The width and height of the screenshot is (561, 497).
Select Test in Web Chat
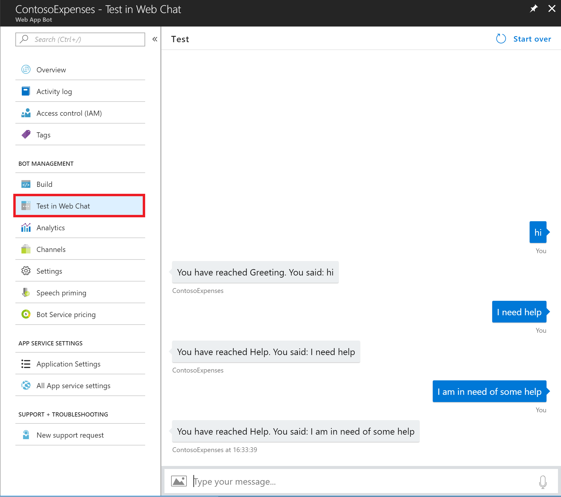point(79,206)
